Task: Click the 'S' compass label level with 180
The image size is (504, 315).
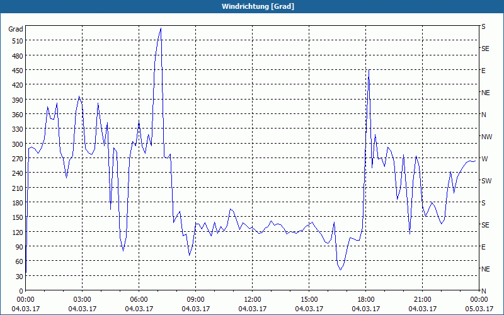Action: 483,203
